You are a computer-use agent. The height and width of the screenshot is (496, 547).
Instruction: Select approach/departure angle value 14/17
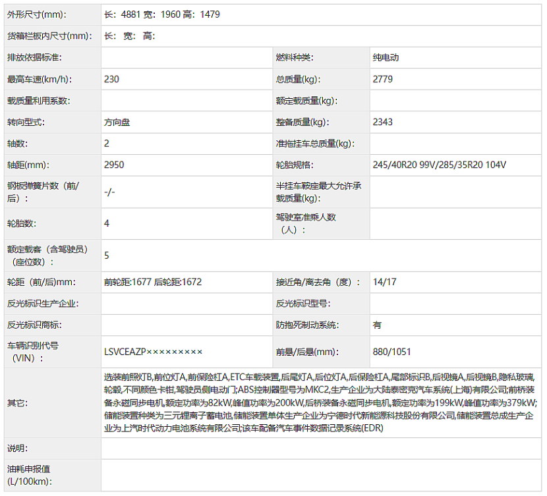(384, 282)
